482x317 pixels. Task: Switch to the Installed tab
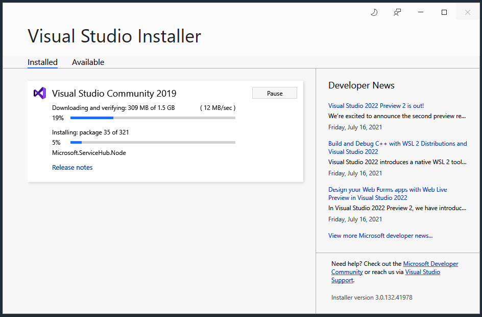pyautogui.click(x=42, y=62)
